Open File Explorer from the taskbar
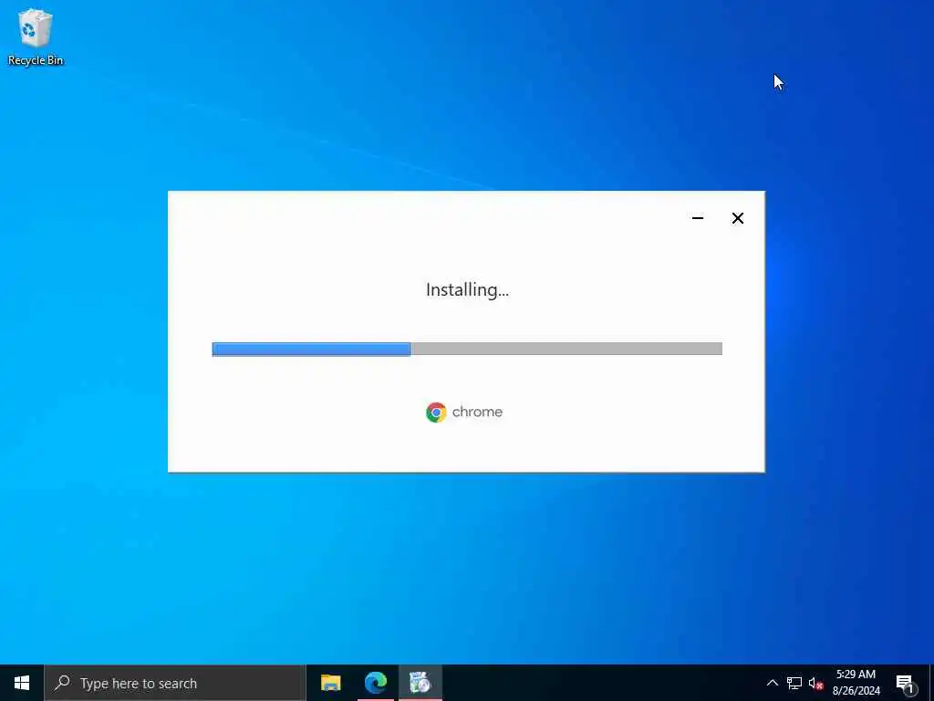The height and width of the screenshot is (701, 934). [330, 683]
